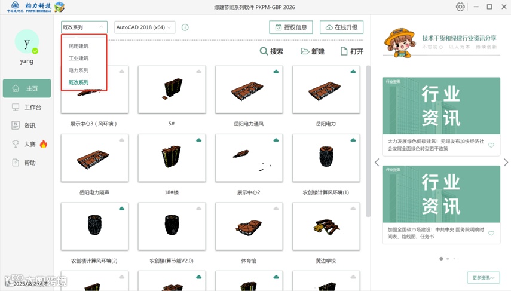Click the cloud icon on 岳阳电力隔声 card
The image size is (511, 291).
[x=121, y=140]
